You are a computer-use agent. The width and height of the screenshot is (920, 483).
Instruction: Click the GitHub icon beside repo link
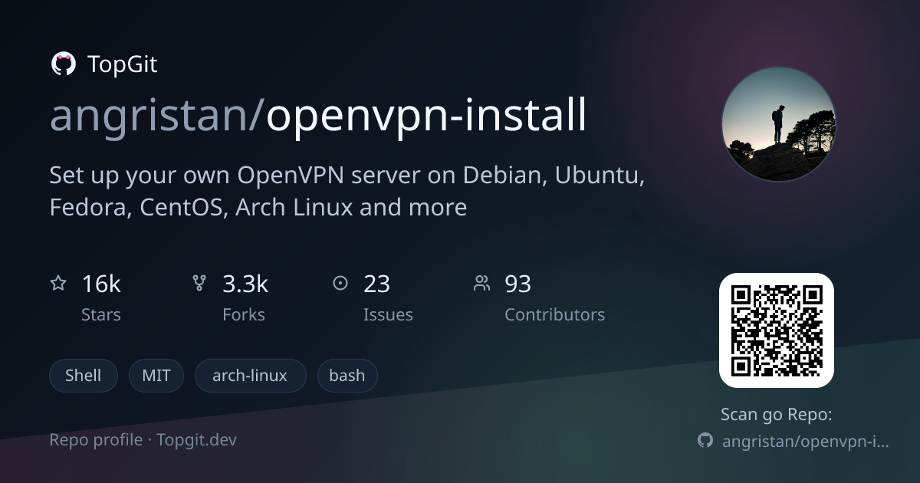pyautogui.click(x=705, y=441)
